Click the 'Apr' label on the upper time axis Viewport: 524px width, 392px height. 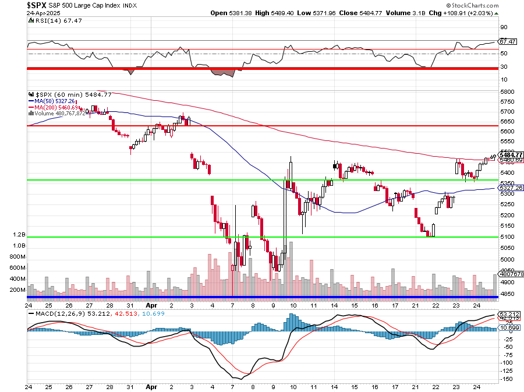tap(152, 305)
